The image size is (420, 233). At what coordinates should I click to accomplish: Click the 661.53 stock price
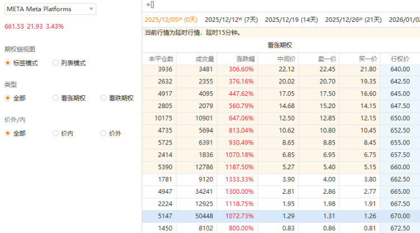click(x=14, y=26)
